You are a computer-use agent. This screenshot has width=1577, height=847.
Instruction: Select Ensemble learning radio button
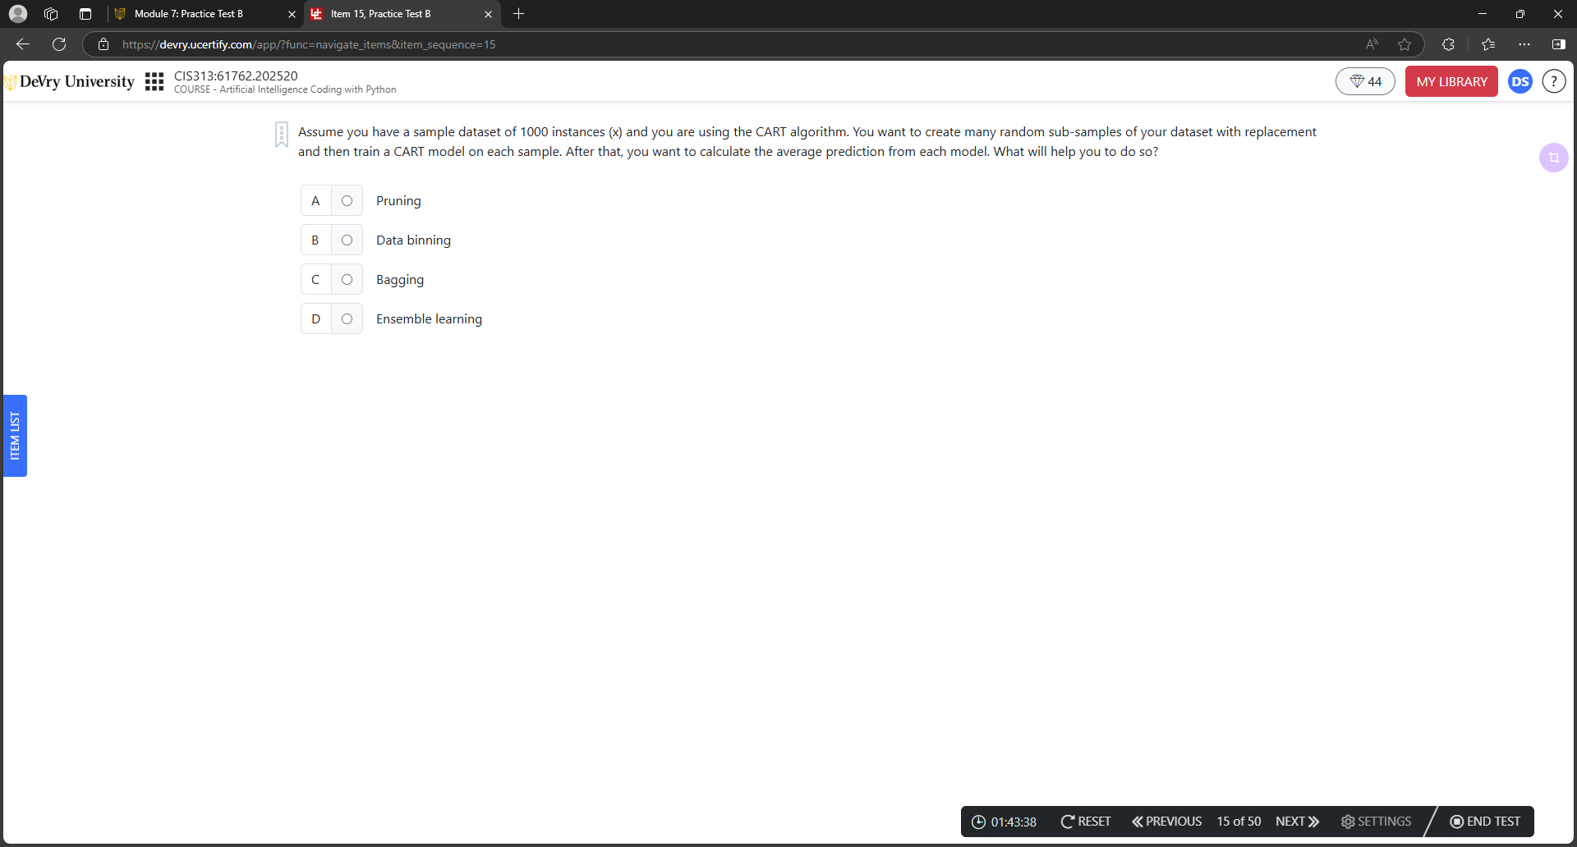(x=347, y=319)
